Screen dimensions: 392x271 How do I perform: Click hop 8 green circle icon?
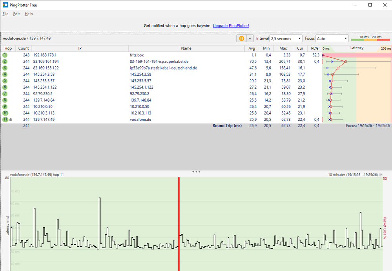[x=5, y=100]
